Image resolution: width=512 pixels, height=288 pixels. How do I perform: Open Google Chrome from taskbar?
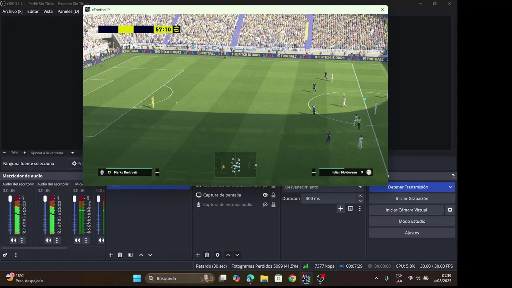(x=292, y=278)
